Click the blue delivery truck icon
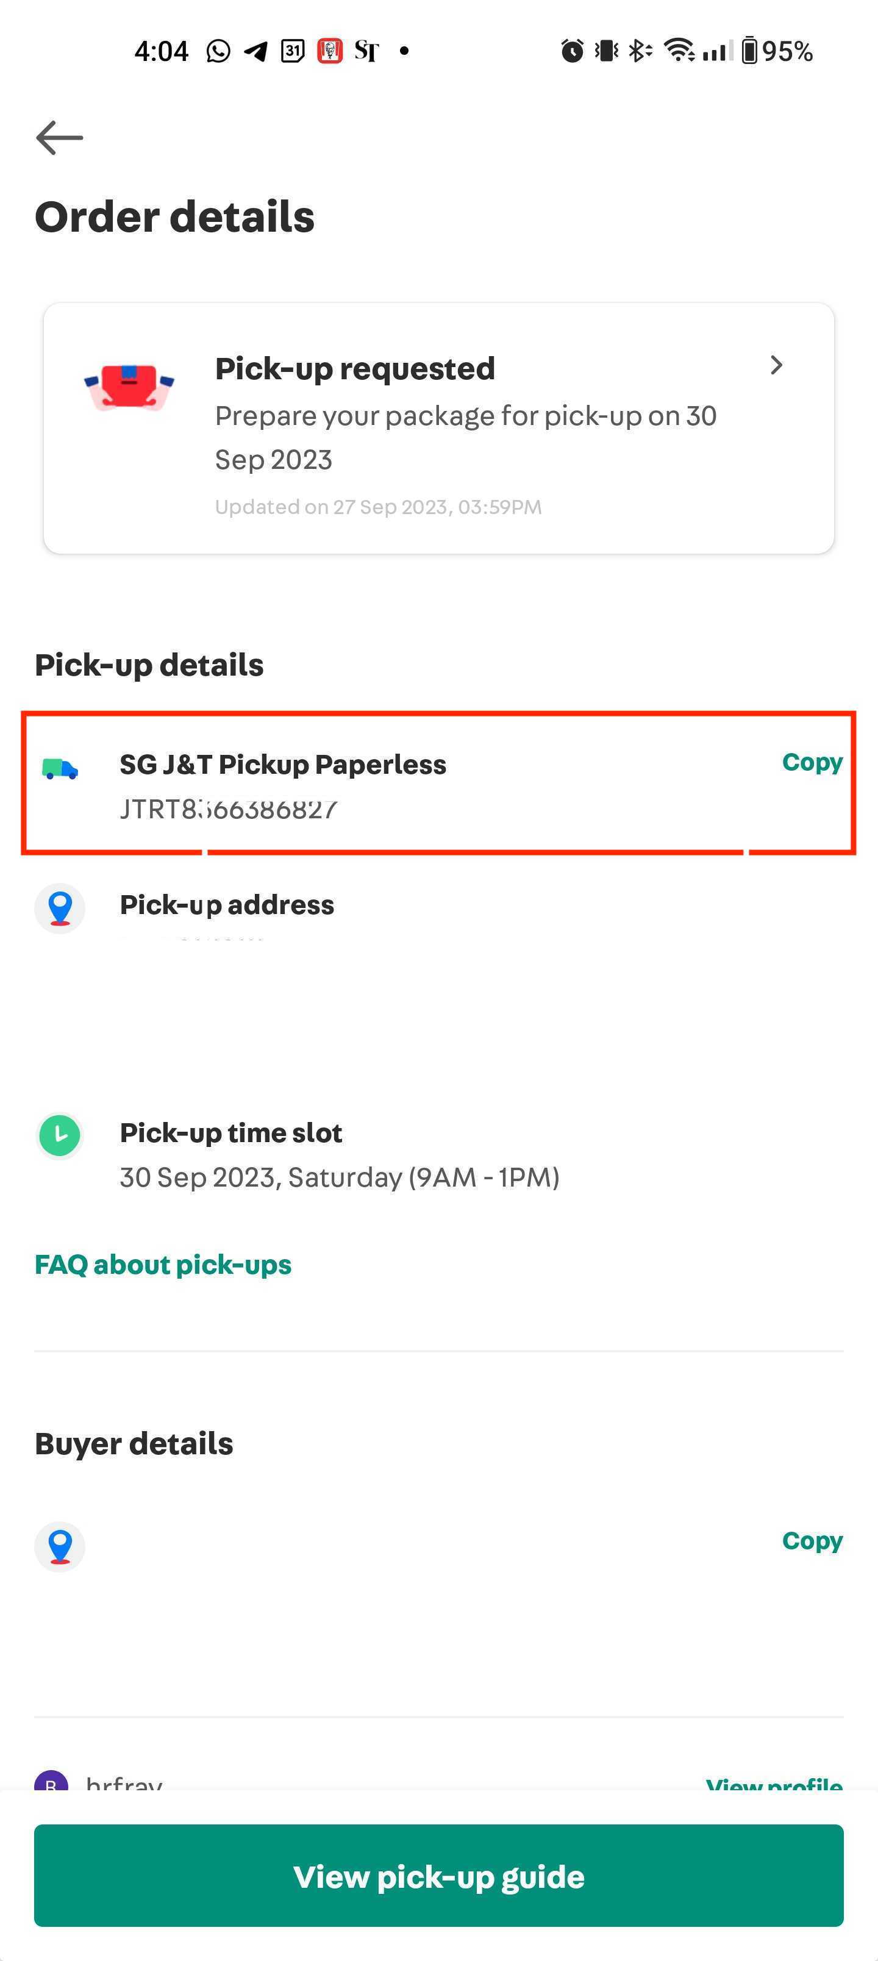878x1961 pixels. coord(59,769)
